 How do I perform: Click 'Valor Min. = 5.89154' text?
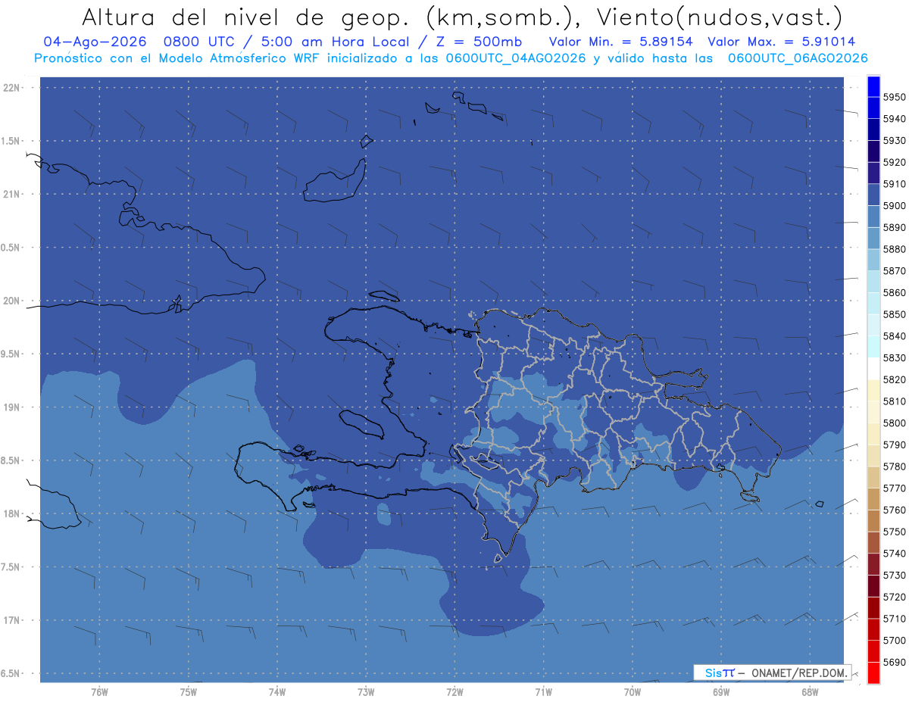tap(621, 42)
